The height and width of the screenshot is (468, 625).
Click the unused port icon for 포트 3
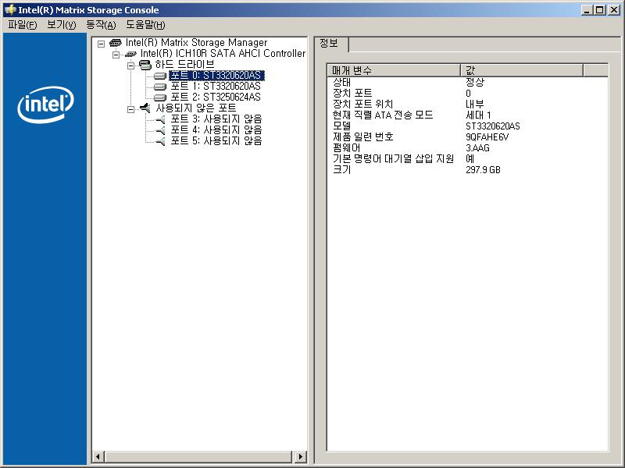160,119
